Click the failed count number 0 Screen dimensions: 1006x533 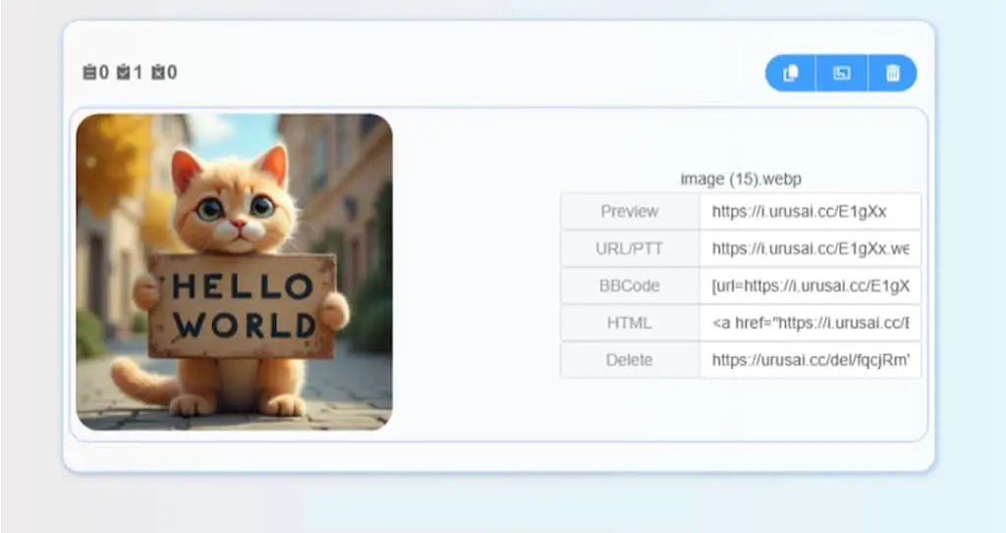pos(172,73)
